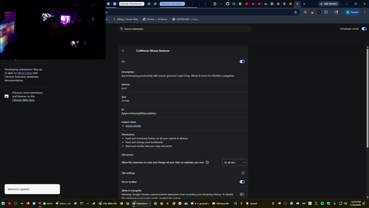Open the Discord tray icon
The image size is (369, 208).
click(x=298, y=203)
